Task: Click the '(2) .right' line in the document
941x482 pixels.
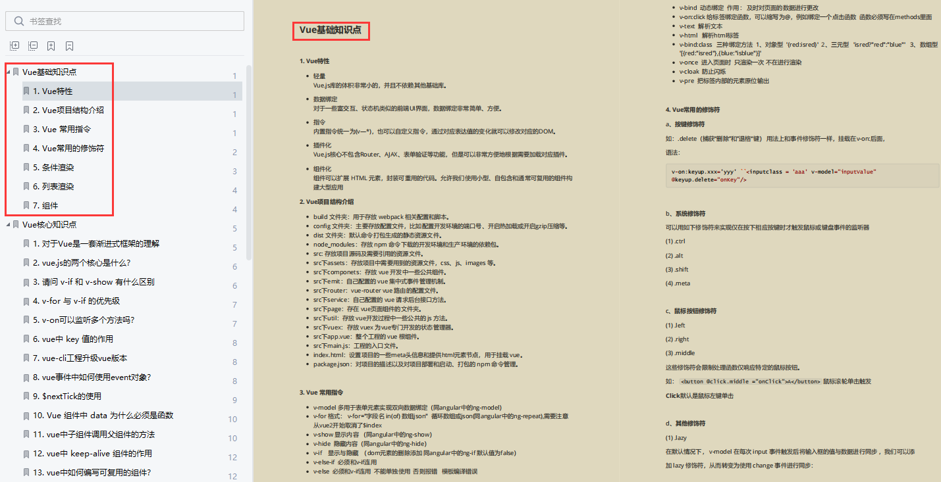Action: (x=677, y=339)
